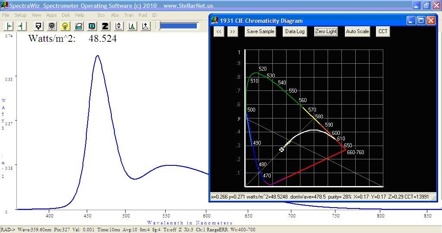Click the green spectrum peak icon

[x=132, y=26]
